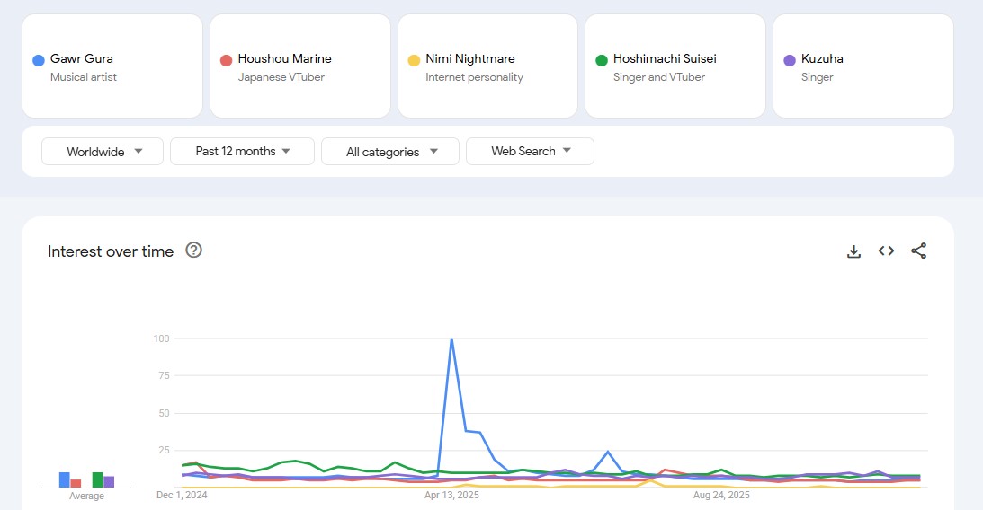Select the Houshou Marine search term card
983x510 pixels.
pos(300,66)
